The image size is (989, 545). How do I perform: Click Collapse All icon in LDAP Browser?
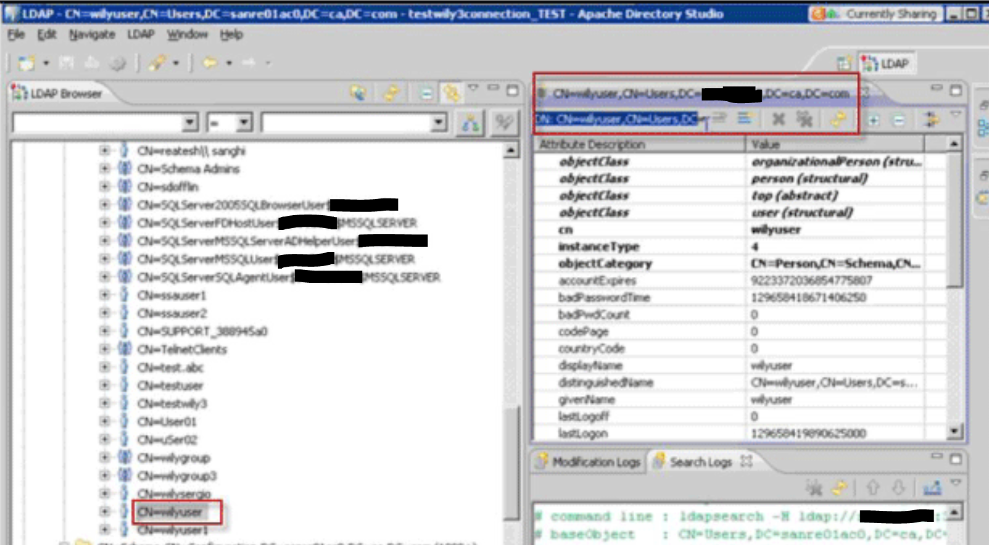coord(426,93)
